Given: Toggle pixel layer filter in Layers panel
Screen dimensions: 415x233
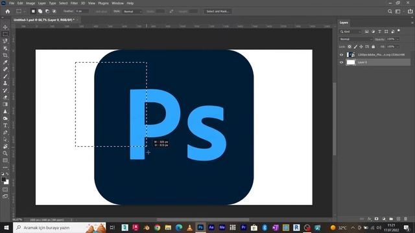Looking at the screenshot, I should [x=366, y=32].
